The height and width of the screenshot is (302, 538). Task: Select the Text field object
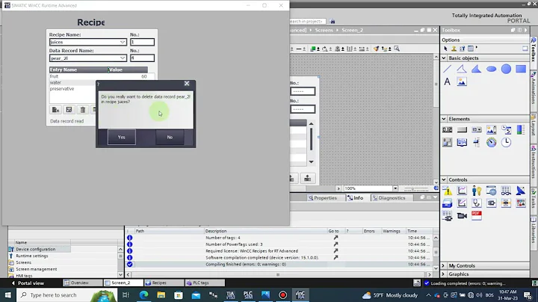(447, 81)
